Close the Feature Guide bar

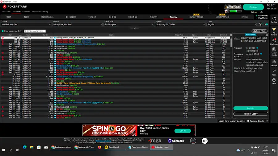point(267,121)
